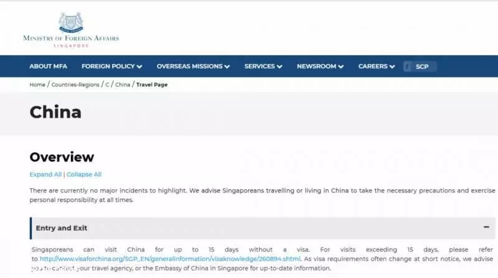Open the visaforchina.org visa knowledge link

170,259
